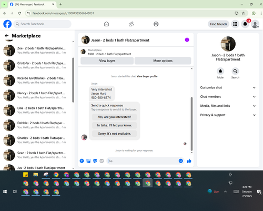263x211 pixels.
Task: Open Zee's conversation
Action: 36,51
